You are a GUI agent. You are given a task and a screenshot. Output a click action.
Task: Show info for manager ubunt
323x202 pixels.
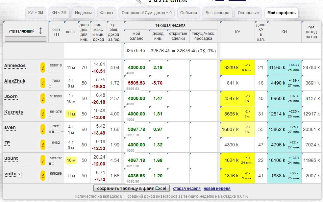(x=43, y=160)
